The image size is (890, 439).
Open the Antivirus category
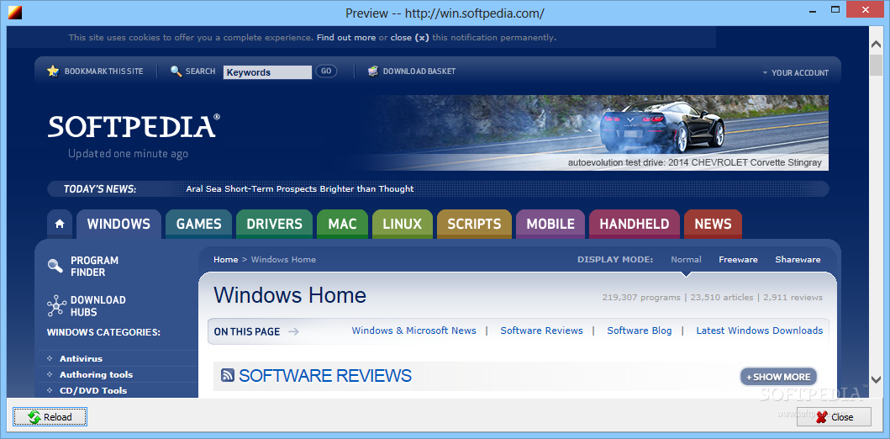(x=82, y=358)
